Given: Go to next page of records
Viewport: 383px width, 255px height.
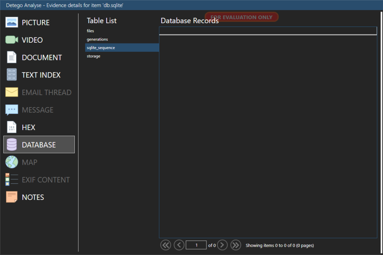Looking at the screenshot, I should pyautogui.click(x=222, y=245).
